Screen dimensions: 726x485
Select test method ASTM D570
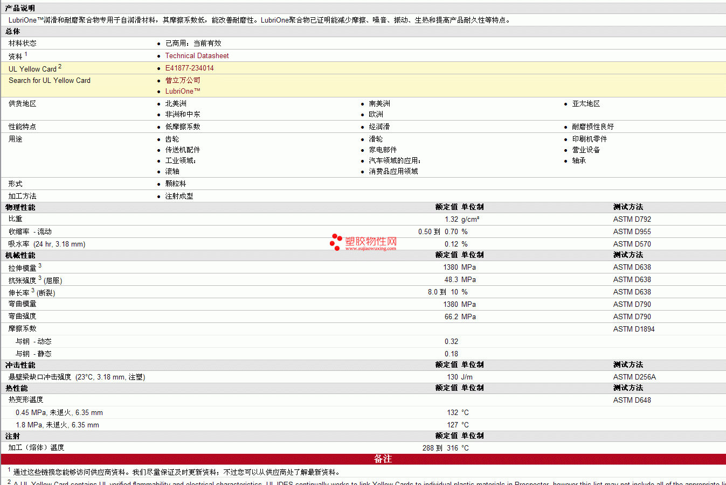[x=632, y=244]
